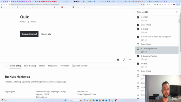Screen dimensions: 181x102
Task: Uncheck the writing rule lesson checkbox
Action: coord(138,37)
